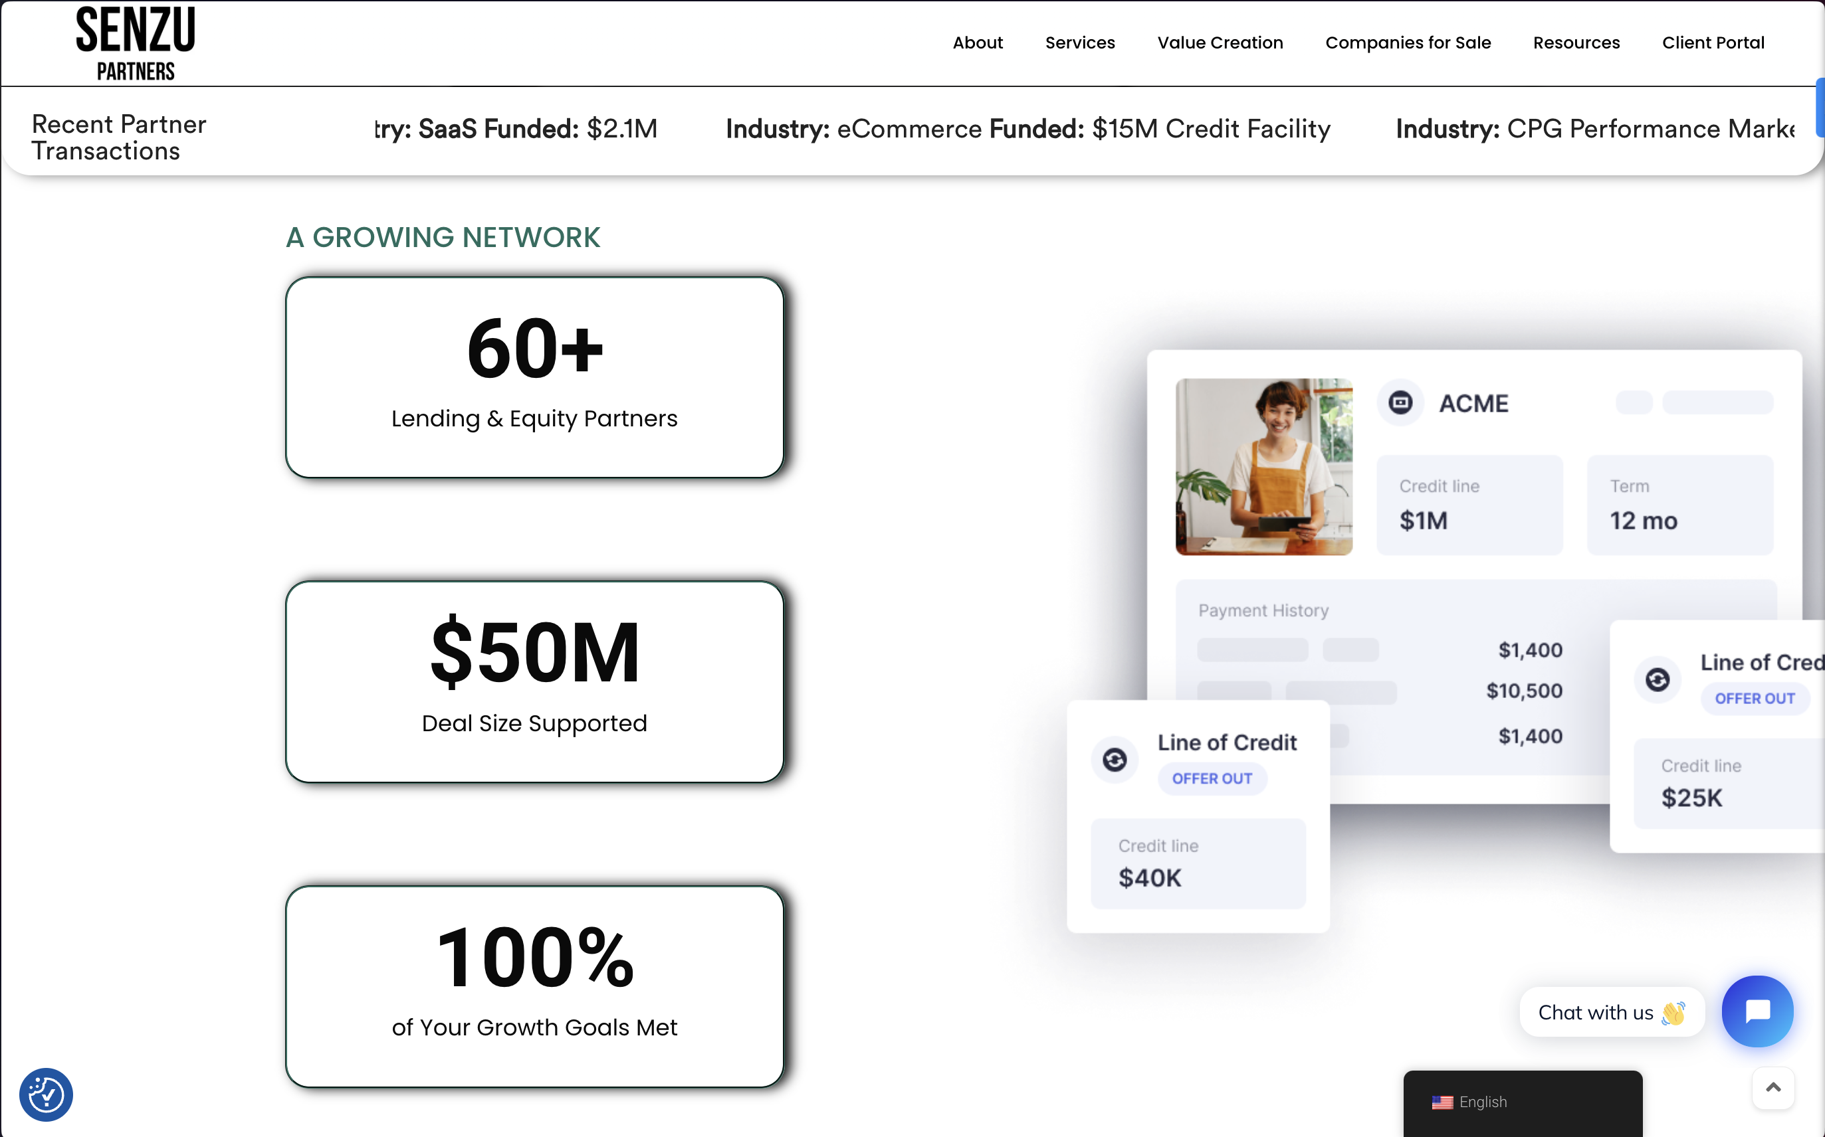The image size is (1825, 1137).
Task: Click the 60+ Lending & Equity Partners card
Action: tap(534, 377)
